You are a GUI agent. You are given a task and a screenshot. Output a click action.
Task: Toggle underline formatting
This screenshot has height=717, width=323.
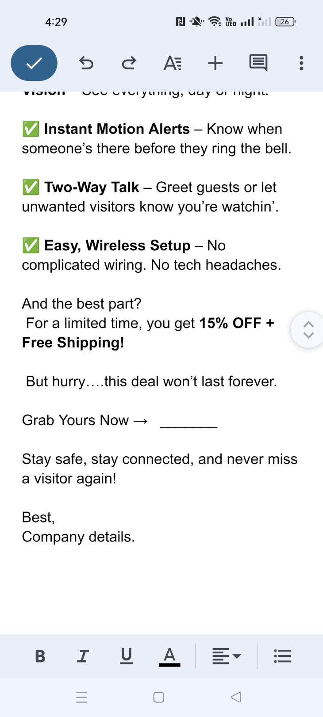[x=126, y=656]
